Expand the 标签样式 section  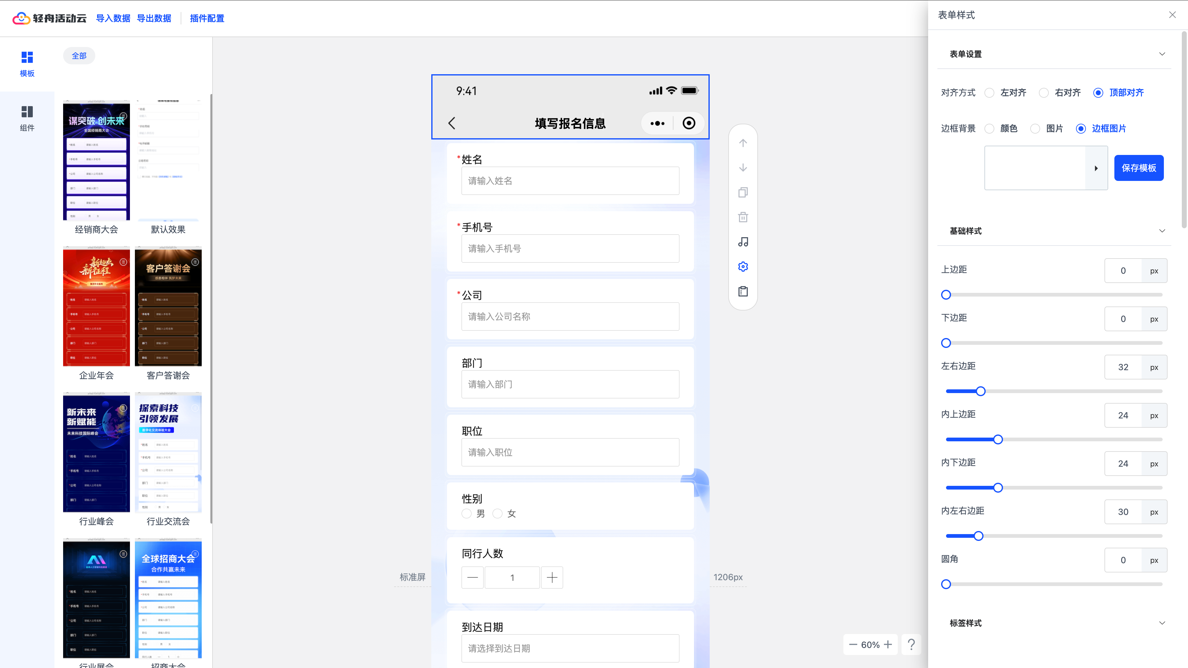tap(1162, 623)
